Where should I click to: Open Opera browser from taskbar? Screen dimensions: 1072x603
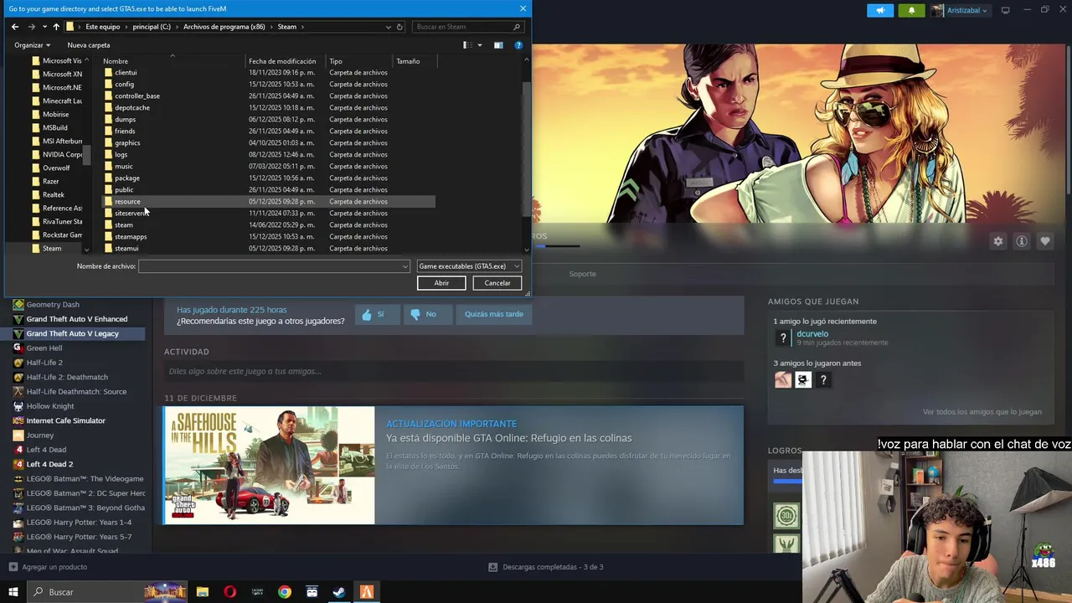[229, 592]
